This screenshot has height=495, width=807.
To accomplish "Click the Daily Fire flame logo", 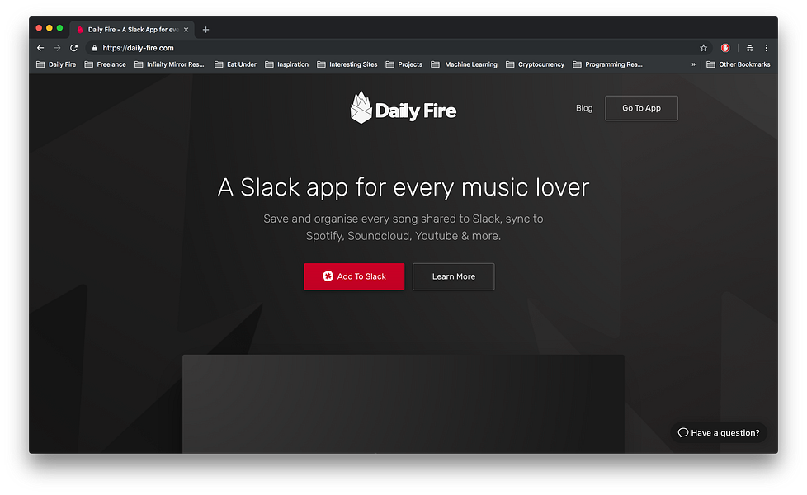I will (x=403, y=108).
